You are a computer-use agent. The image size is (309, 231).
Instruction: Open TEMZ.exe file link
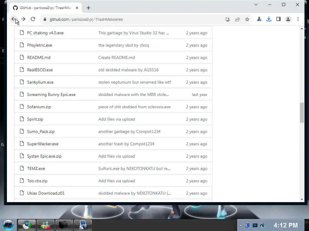pyautogui.click(x=36, y=168)
